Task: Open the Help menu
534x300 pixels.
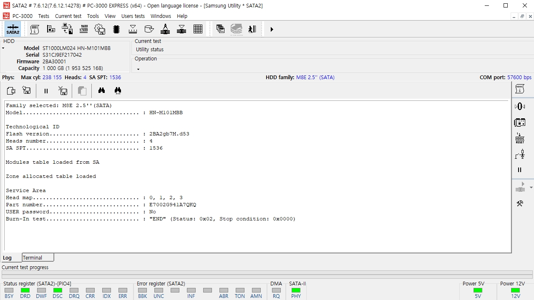Action: click(x=182, y=16)
